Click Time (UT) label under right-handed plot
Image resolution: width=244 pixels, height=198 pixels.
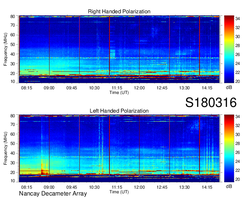tap(119, 93)
